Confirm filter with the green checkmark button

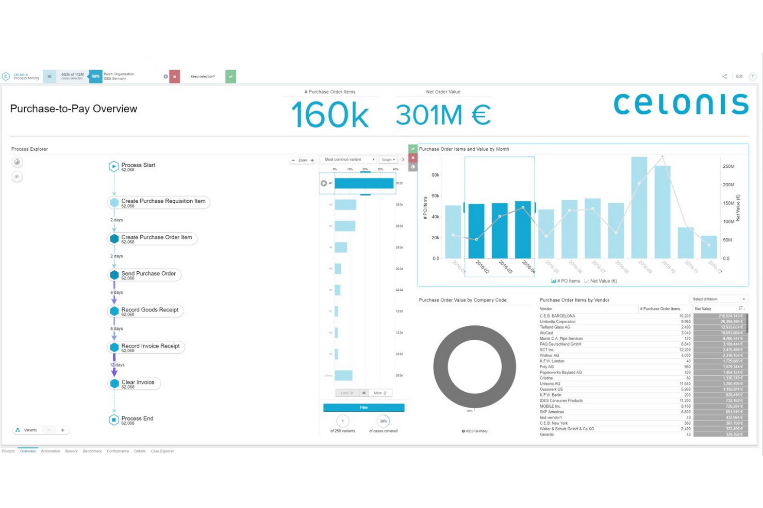[x=230, y=76]
